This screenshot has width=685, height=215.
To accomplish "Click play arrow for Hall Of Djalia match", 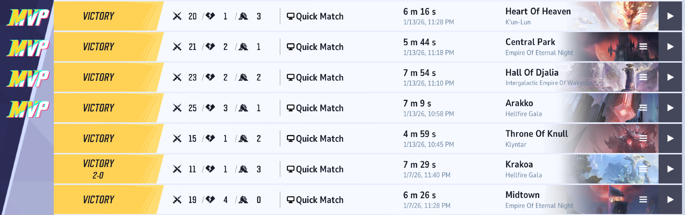I will 670,77.
